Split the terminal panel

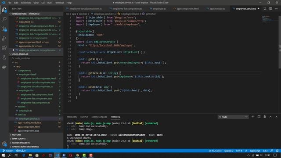tap(259, 117)
